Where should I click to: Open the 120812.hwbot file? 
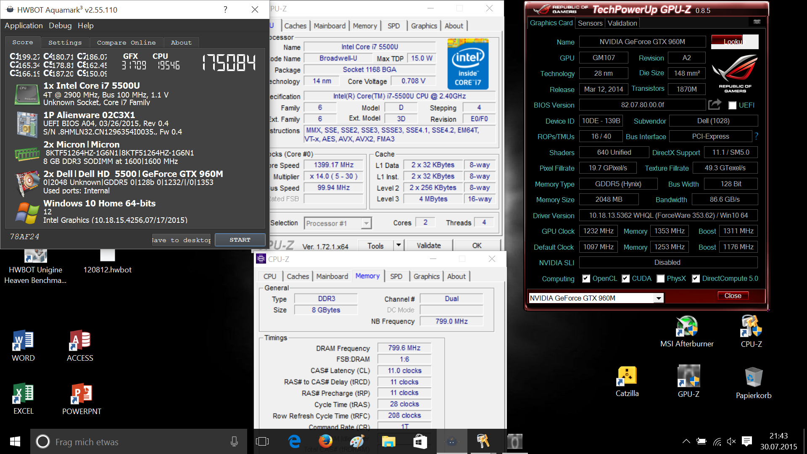[108, 262]
